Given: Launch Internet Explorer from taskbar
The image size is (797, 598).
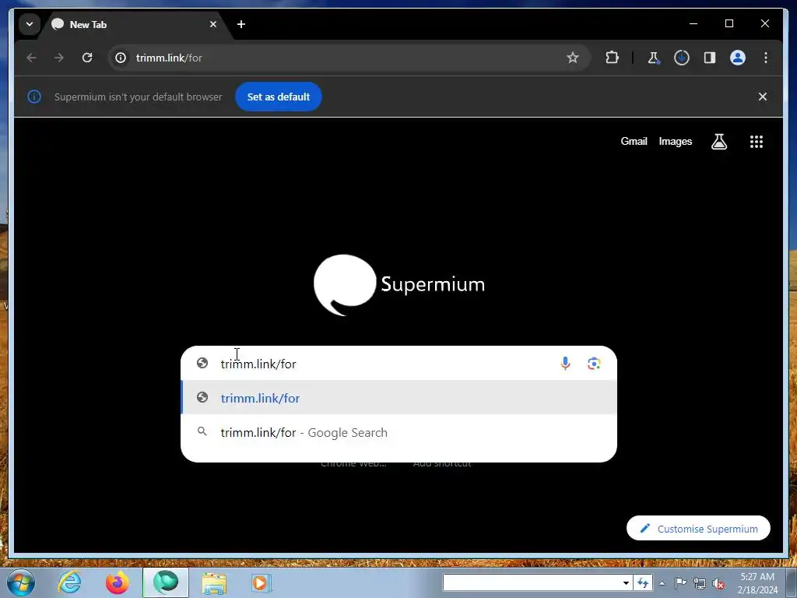Looking at the screenshot, I should click(69, 582).
